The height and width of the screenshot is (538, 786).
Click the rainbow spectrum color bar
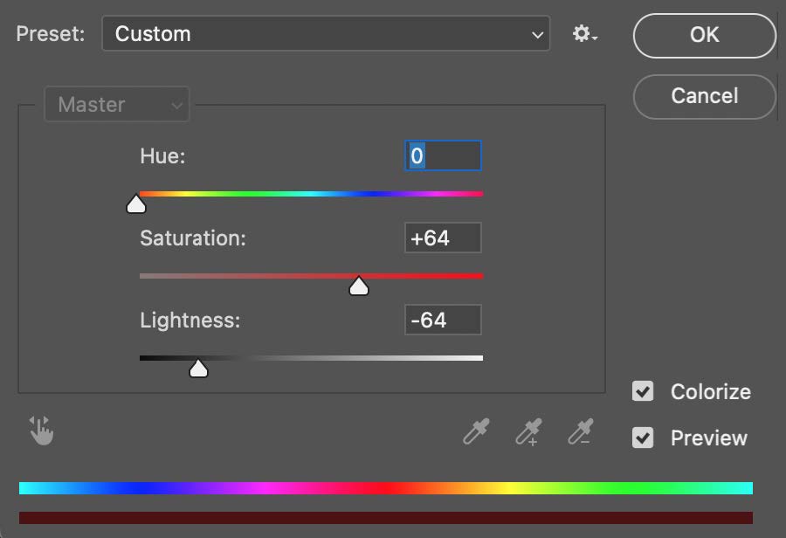pos(386,488)
